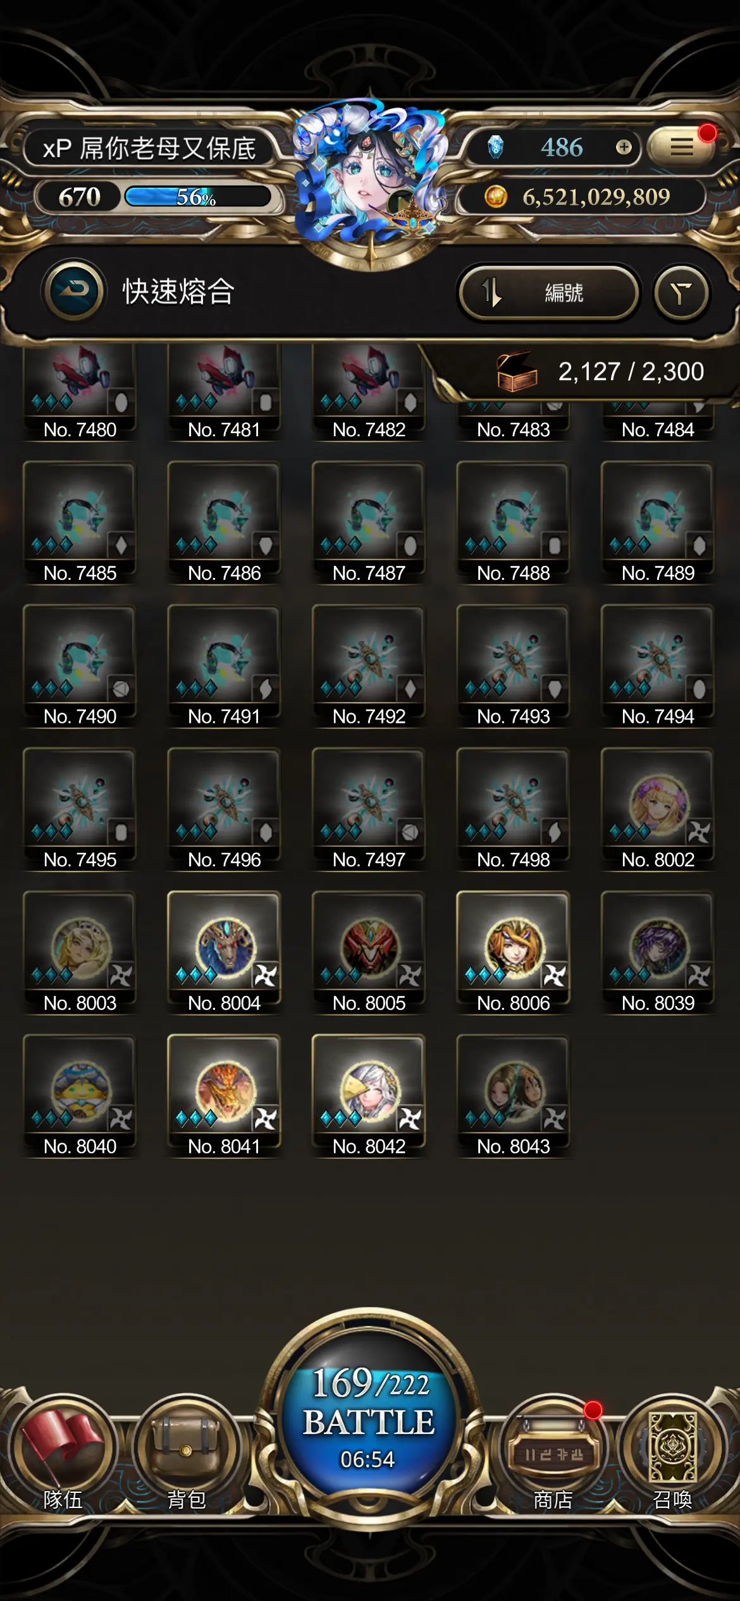The image size is (740, 1601).
Task: Add diamonds using the plus icon
Action: 624,147
